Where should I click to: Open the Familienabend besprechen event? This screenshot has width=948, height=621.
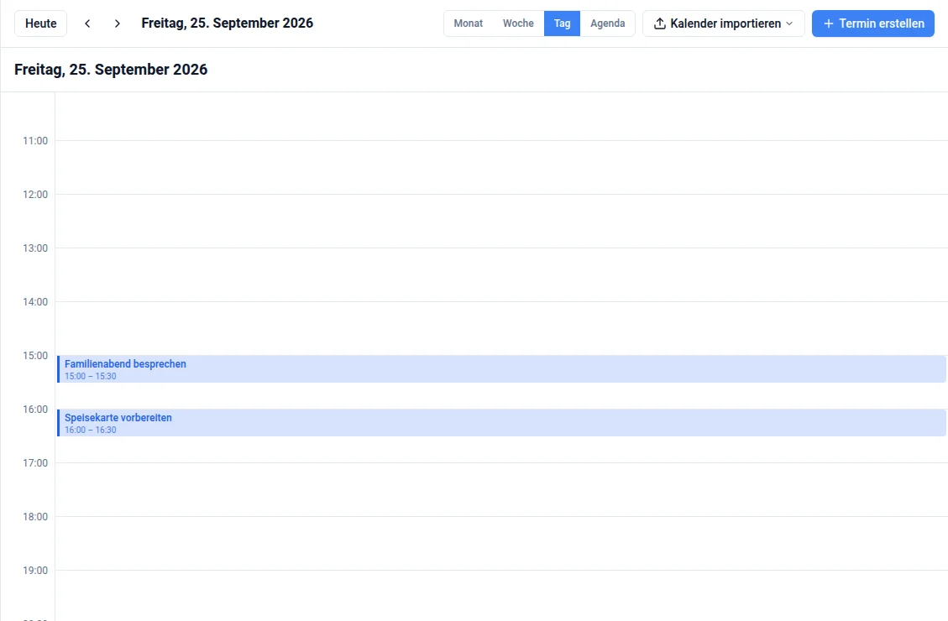pos(501,369)
